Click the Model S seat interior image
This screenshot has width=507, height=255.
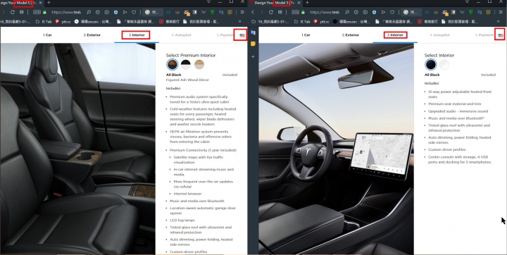click(77, 149)
